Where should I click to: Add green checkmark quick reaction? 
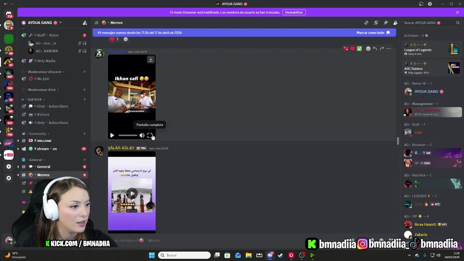point(359,48)
